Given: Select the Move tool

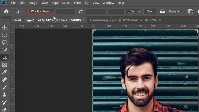Looking at the screenshot, I should (4, 27).
